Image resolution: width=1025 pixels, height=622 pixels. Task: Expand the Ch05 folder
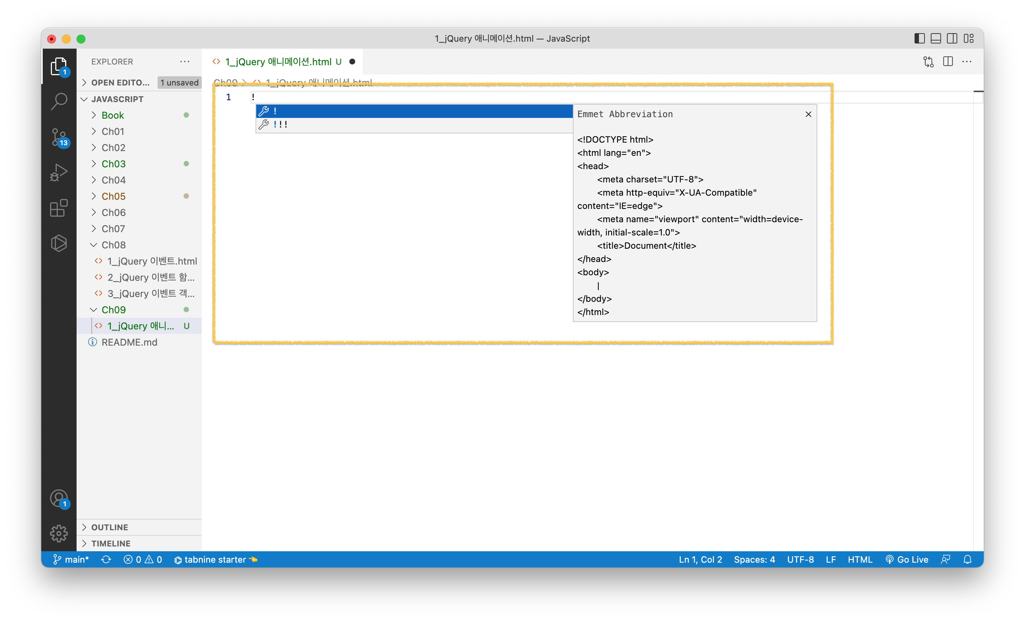tap(113, 196)
